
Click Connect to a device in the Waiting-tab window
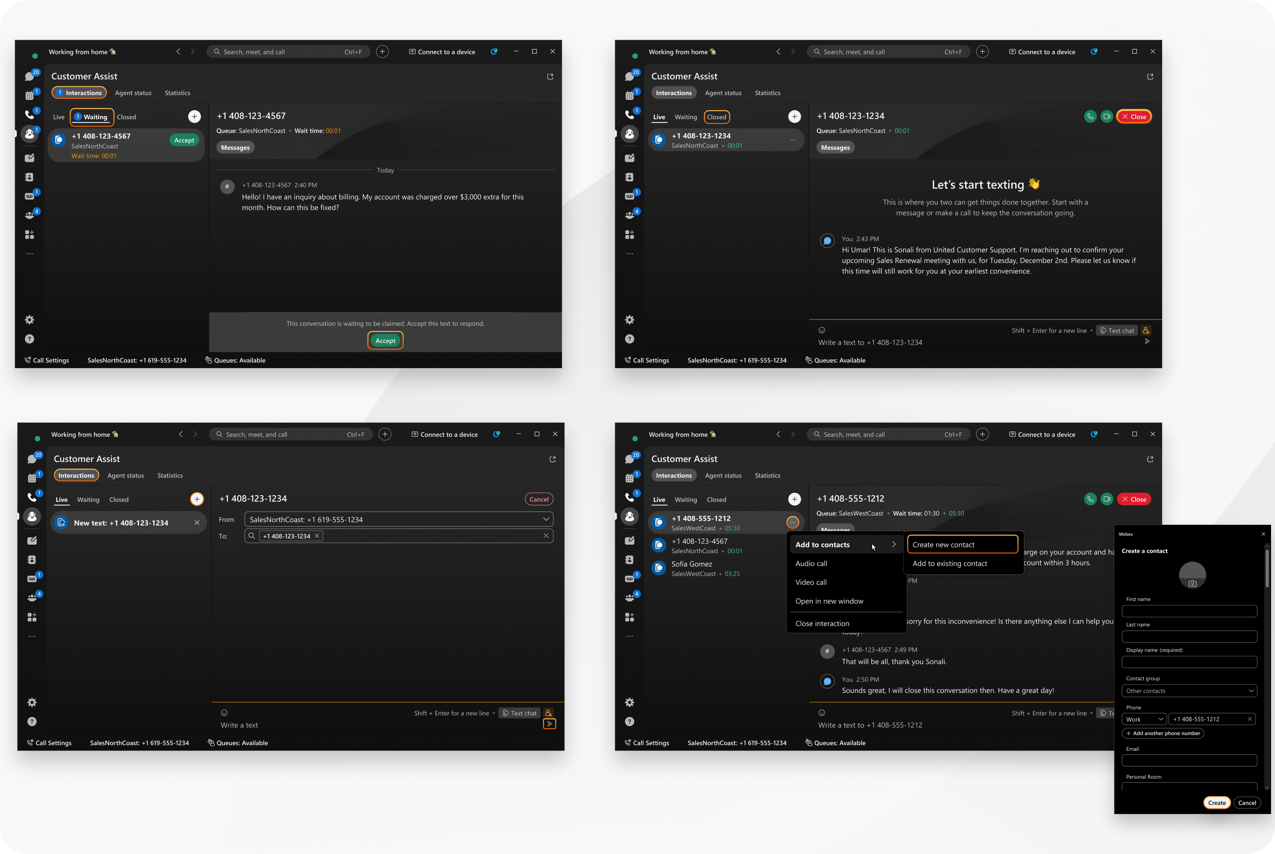click(x=442, y=52)
